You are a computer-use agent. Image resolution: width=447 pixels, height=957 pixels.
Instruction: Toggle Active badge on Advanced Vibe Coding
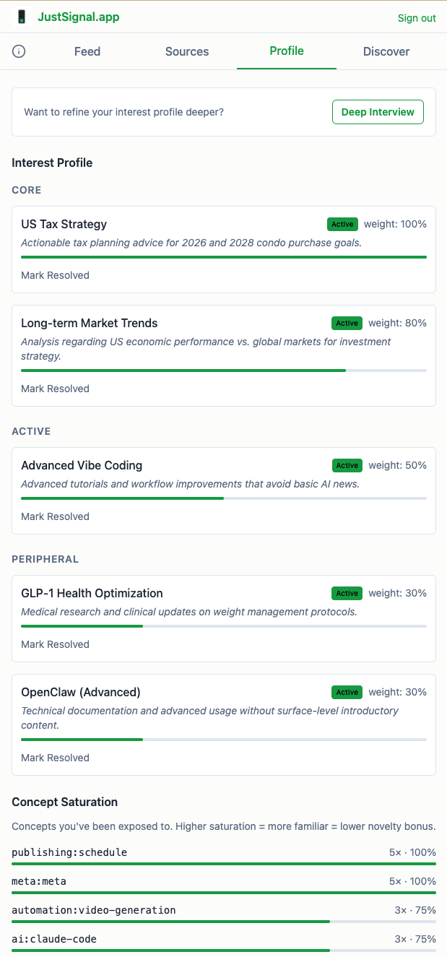[347, 466]
